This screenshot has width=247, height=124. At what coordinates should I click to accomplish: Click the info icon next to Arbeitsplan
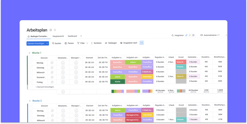click(50, 30)
